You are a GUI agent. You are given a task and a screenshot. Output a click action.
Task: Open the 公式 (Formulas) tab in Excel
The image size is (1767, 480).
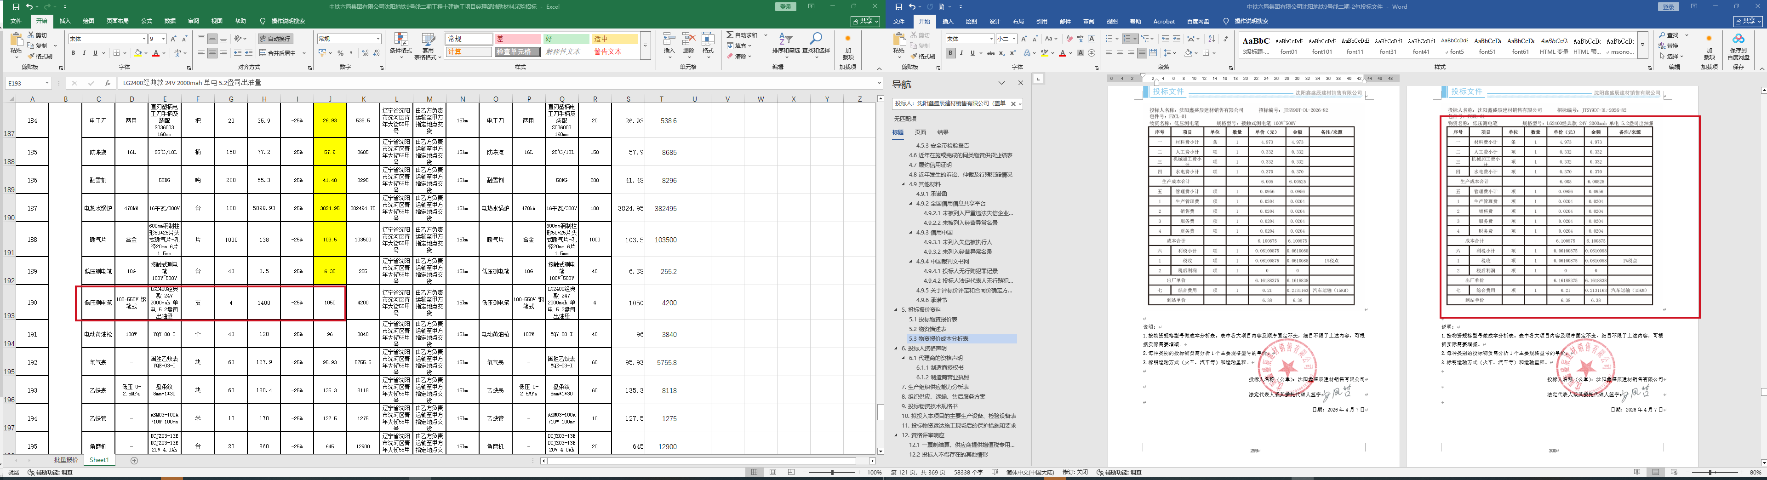click(x=146, y=21)
